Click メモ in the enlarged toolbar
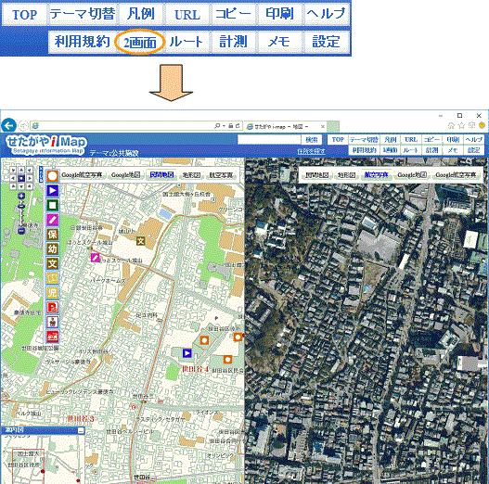Screen dimensions: 489x484 (x=279, y=42)
